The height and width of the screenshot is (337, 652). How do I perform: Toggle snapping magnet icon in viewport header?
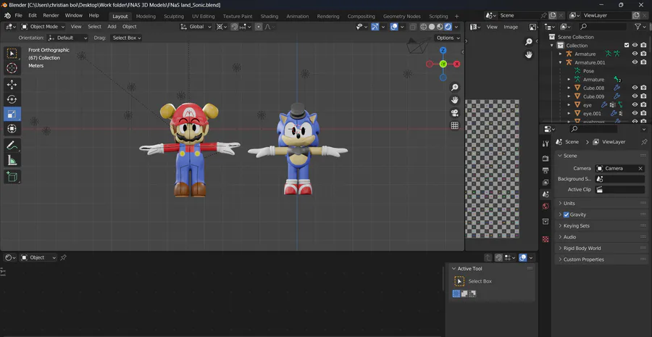[x=235, y=27]
